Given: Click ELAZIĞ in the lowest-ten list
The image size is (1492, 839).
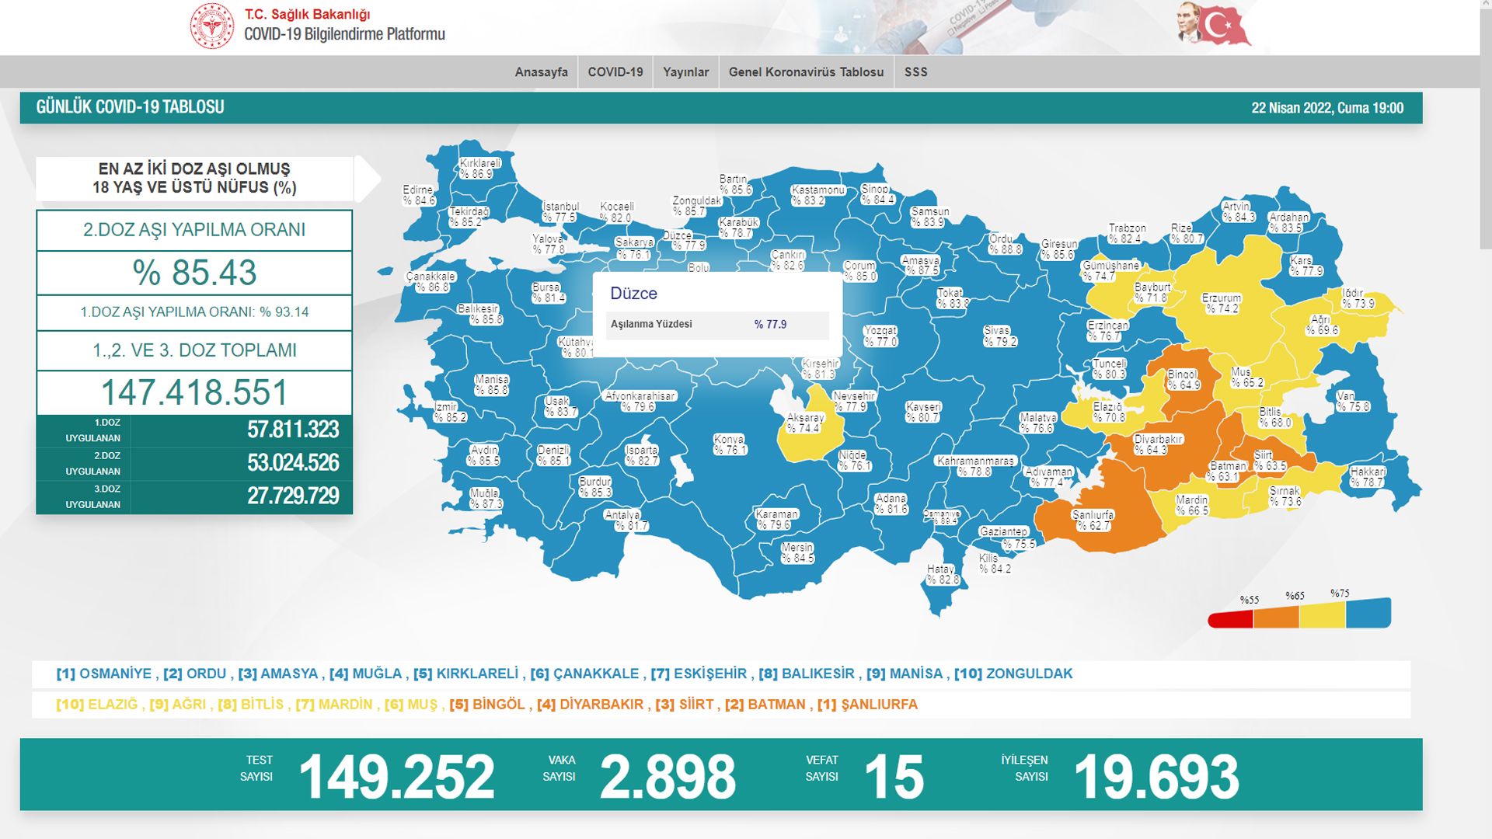Looking at the screenshot, I should (x=113, y=705).
